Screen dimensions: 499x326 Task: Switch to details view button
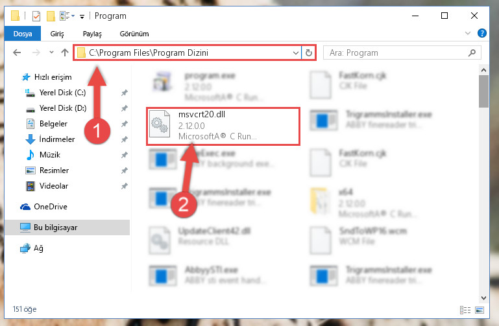point(465,310)
